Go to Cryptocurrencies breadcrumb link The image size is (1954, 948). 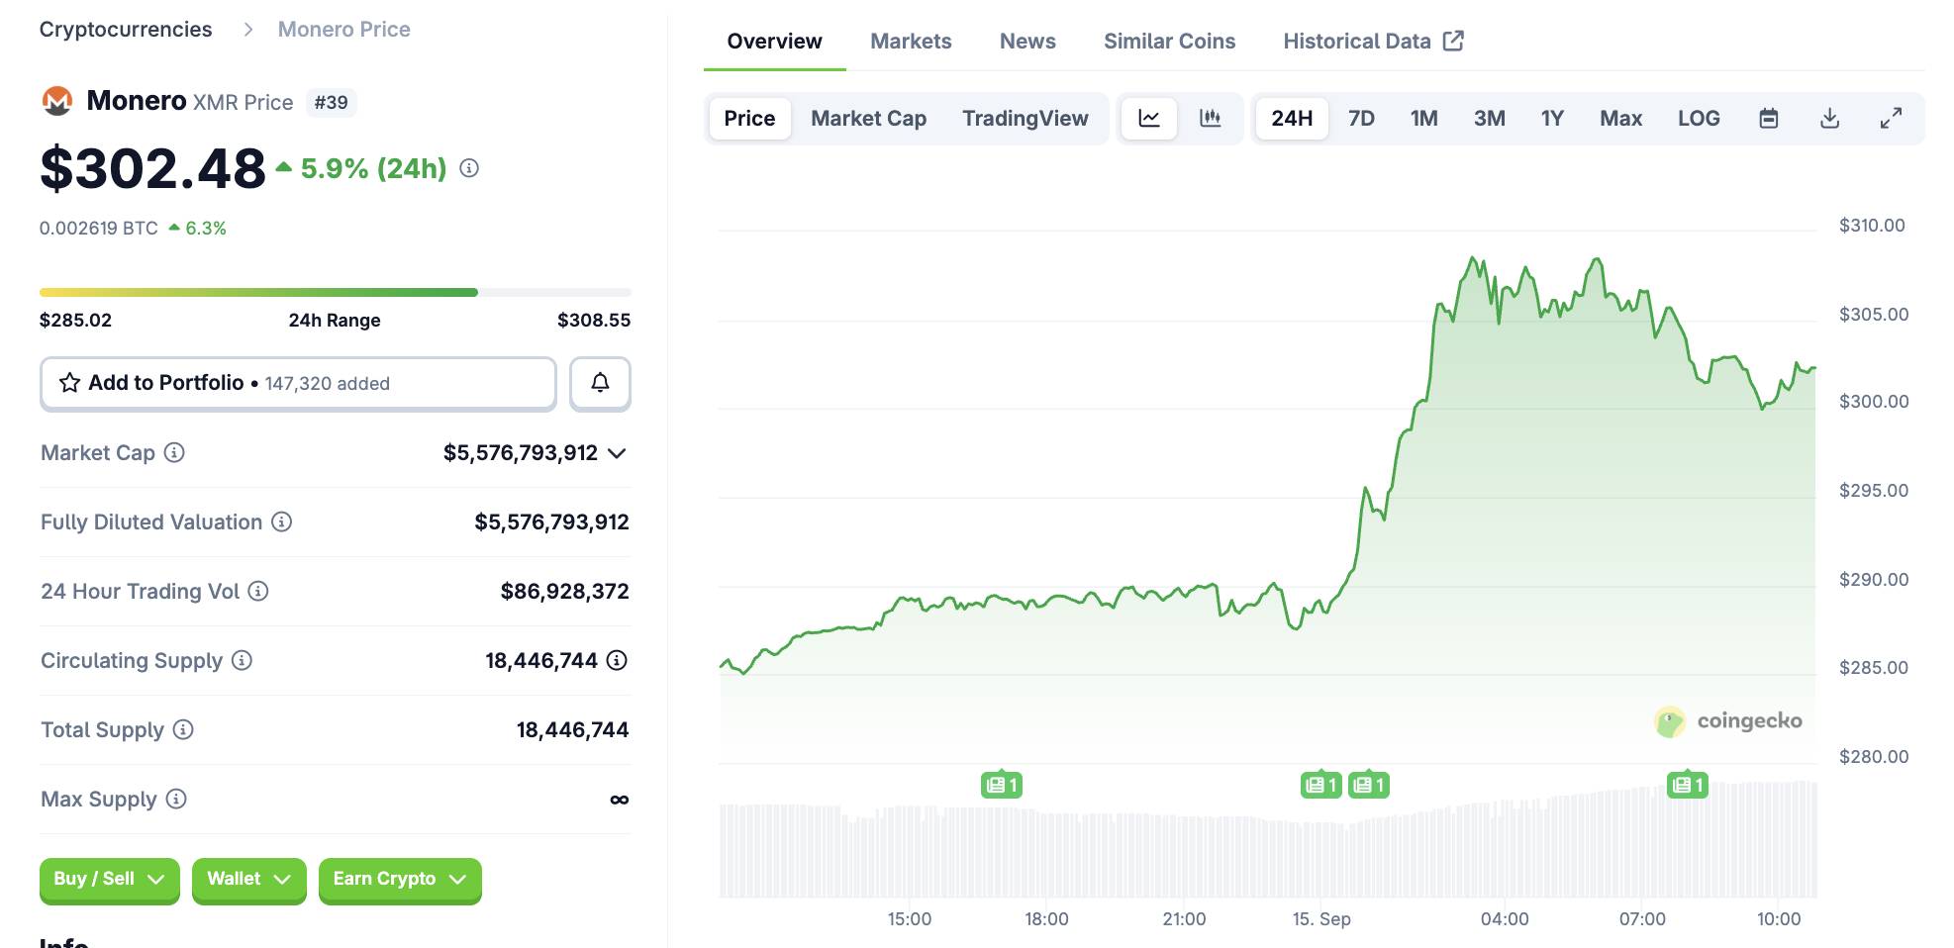click(126, 30)
